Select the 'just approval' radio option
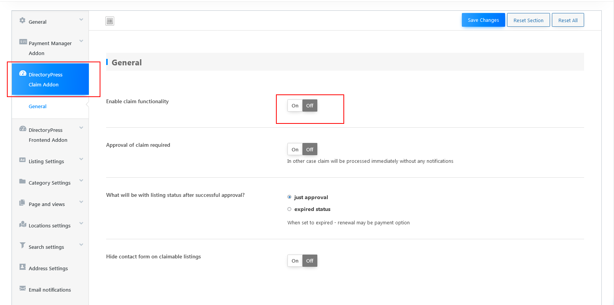The image size is (614, 305). 289,197
